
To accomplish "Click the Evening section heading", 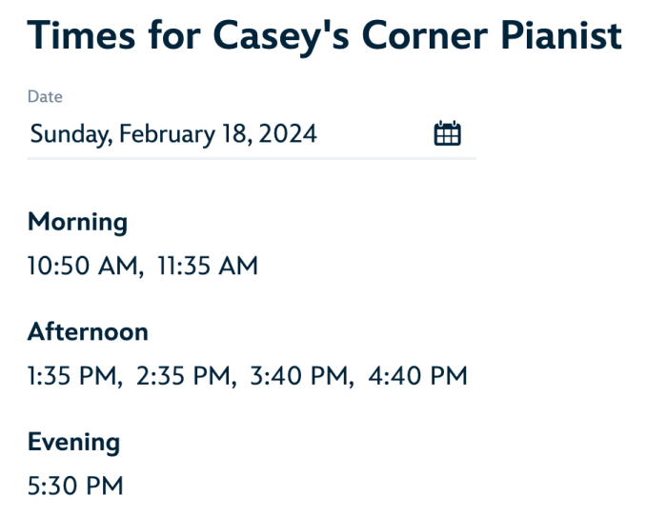I will [x=73, y=443].
